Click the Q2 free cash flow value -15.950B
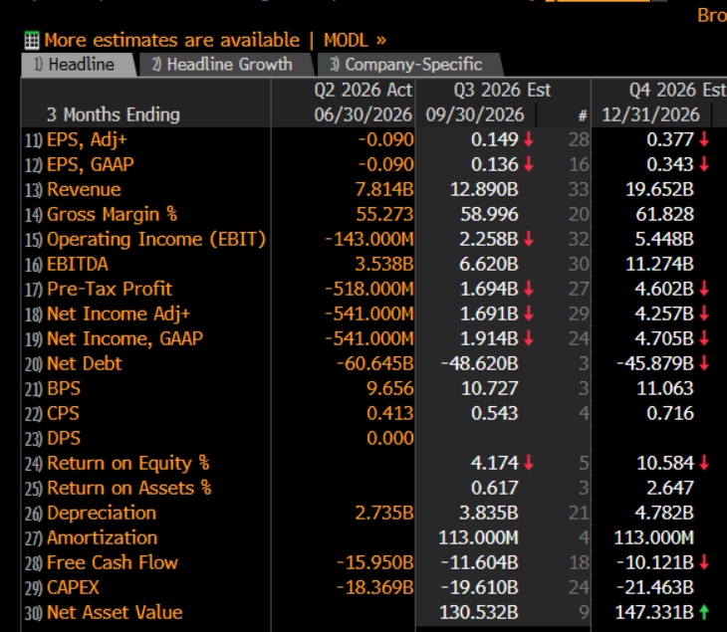 (x=375, y=563)
